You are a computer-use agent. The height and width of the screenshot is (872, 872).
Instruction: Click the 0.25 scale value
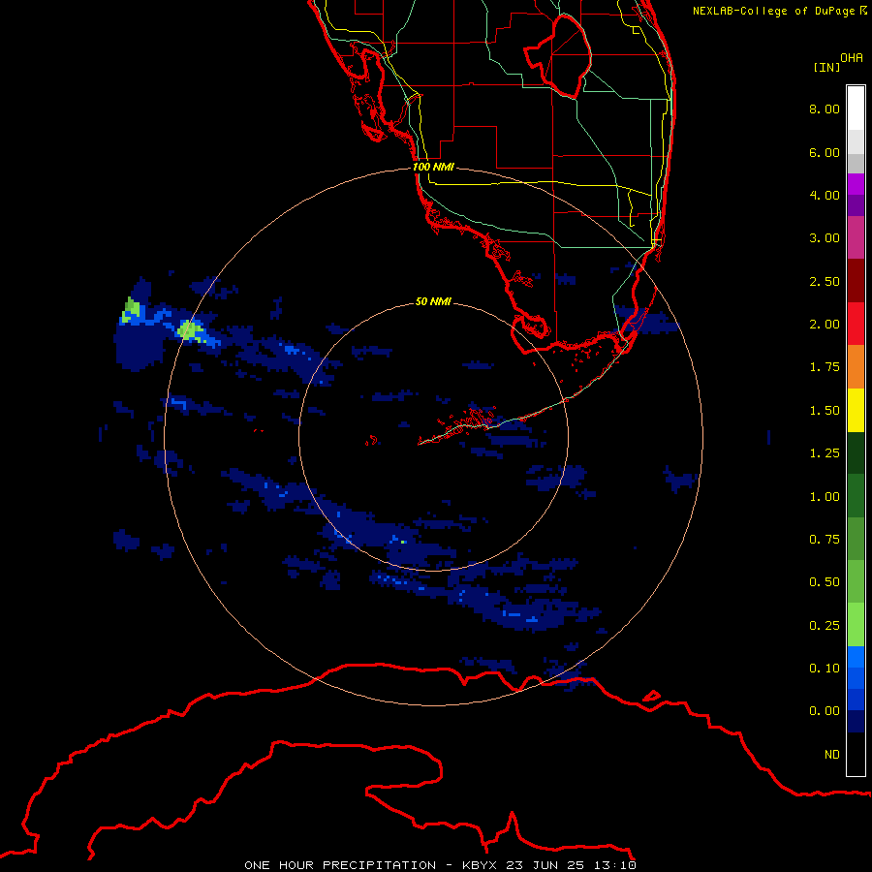825,626
